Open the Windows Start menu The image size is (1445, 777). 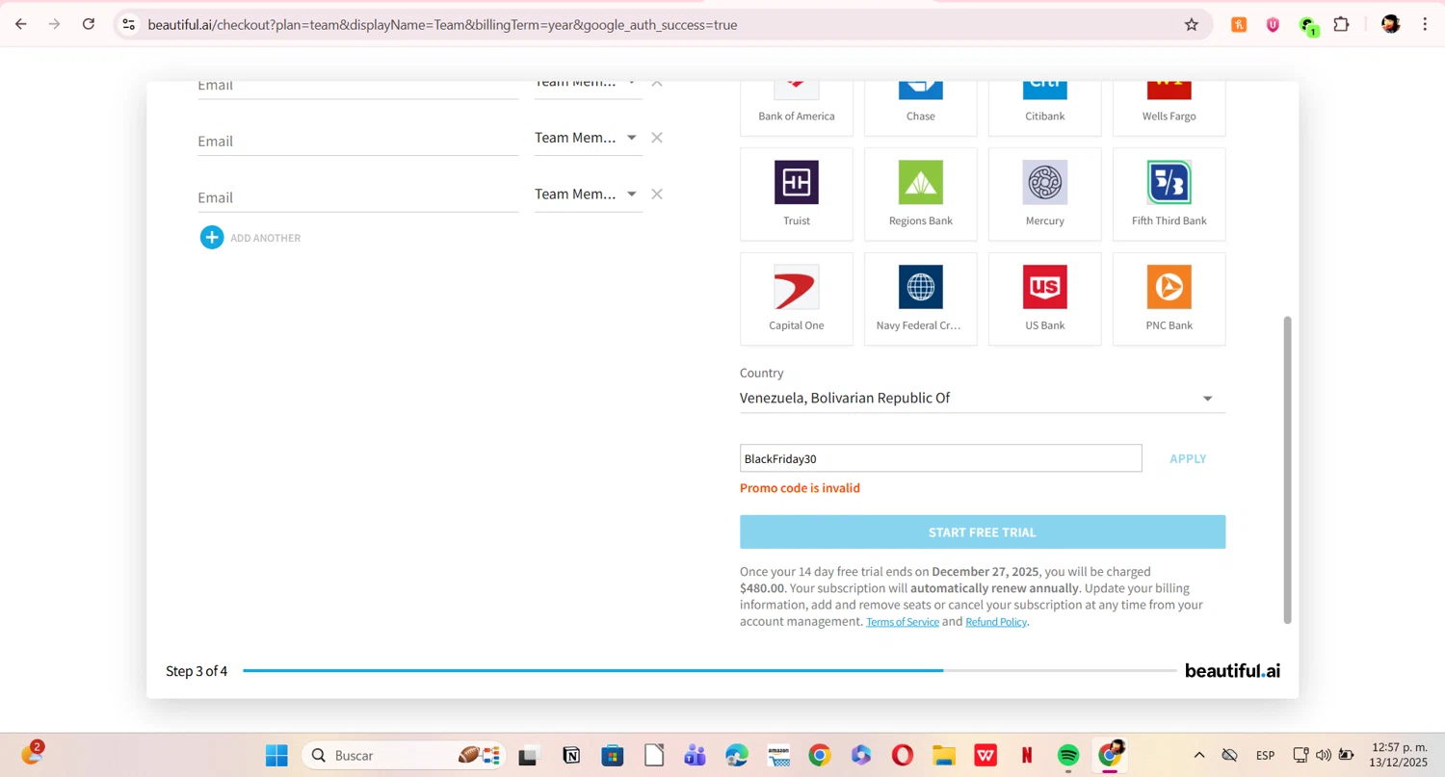click(x=276, y=755)
